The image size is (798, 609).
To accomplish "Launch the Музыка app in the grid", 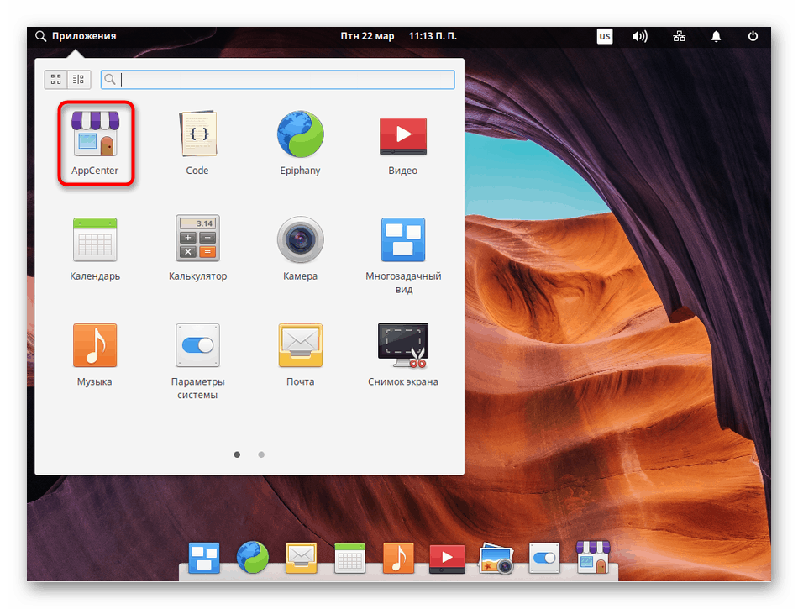I will click(x=95, y=354).
